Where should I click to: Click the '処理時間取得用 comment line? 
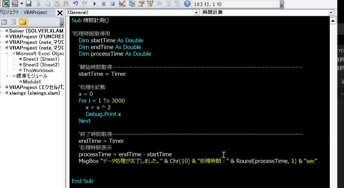pos(91,34)
